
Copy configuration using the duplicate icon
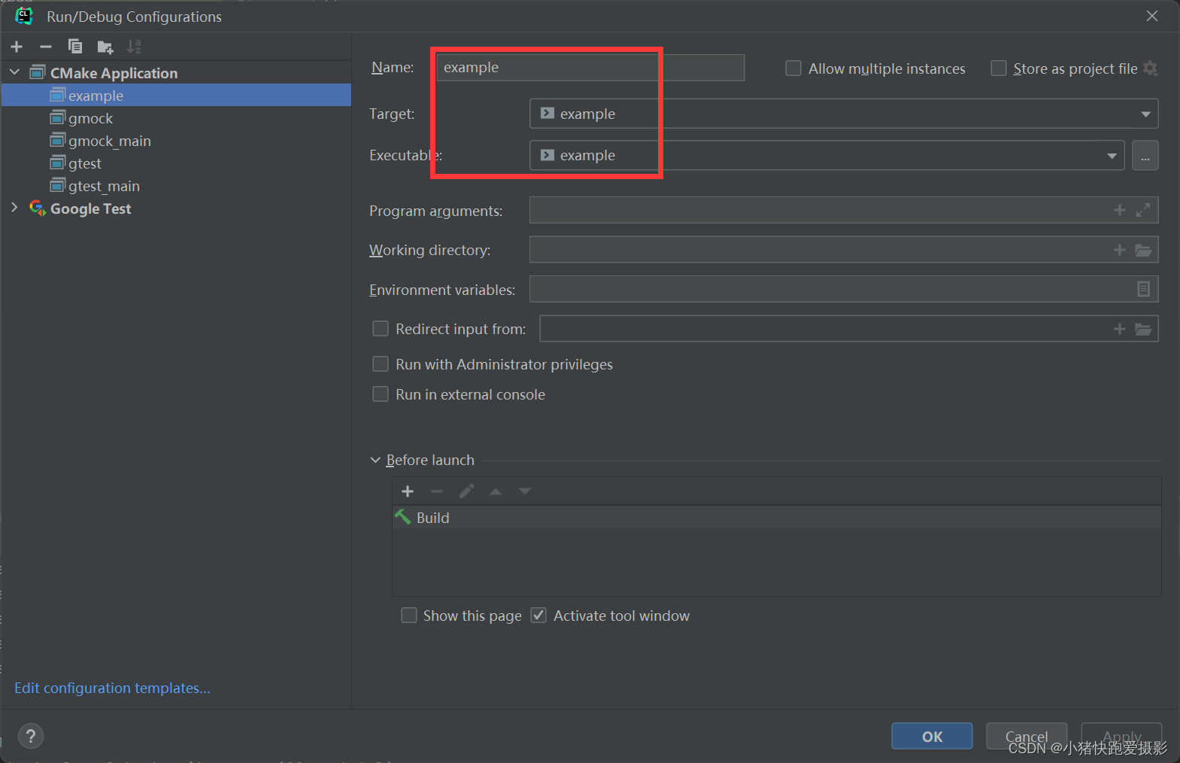[x=75, y=47]
